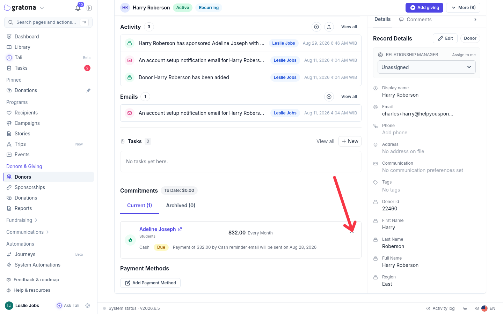This screenshot has width=503, height=314.
Task: Open external link icon beside Adeline Joseph
Action: pos(180,229)
